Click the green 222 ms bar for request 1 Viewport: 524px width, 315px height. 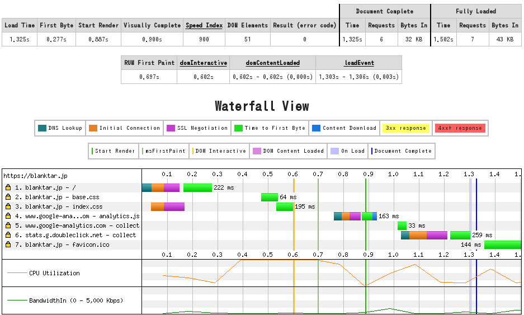[x=197, y=187]
